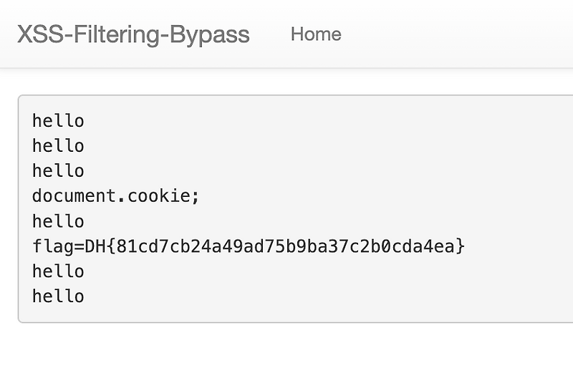The width and height of the screenshot is (573, 386).
Task: Click the closing brace of the flag
Action: coord(461,246)
